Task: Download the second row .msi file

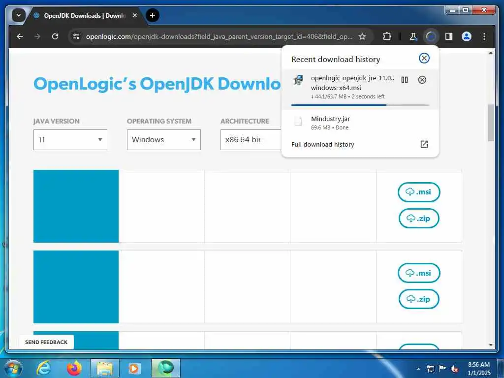Action: click(418, 273)
